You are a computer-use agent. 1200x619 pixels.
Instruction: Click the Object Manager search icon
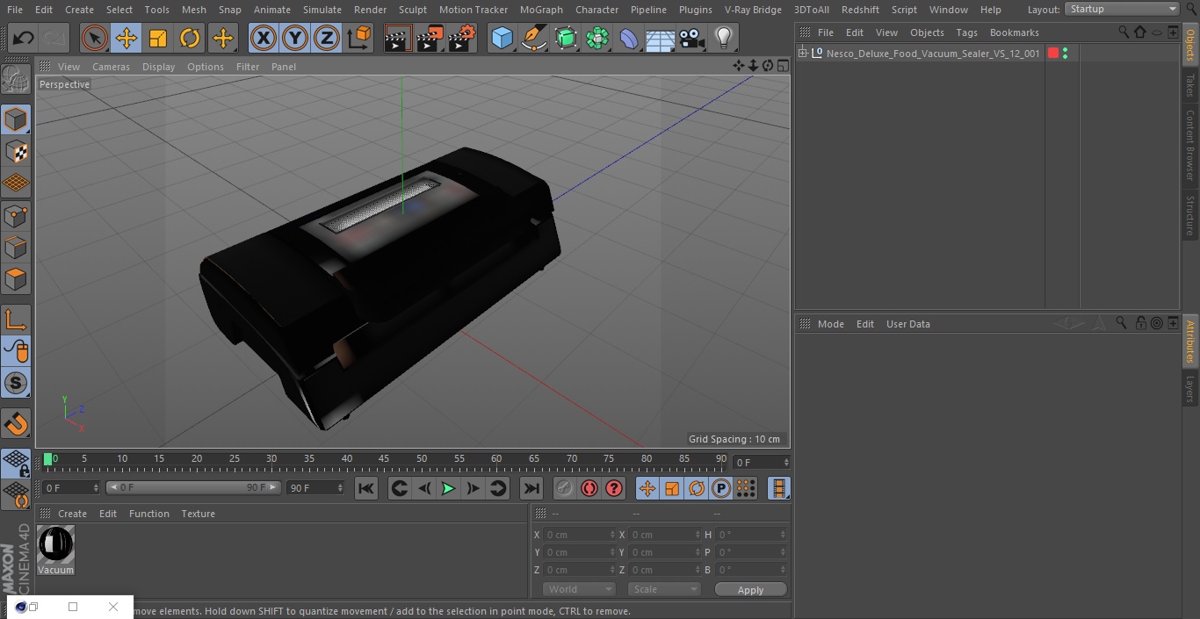pyautogui.click(x=1124, y=32)
